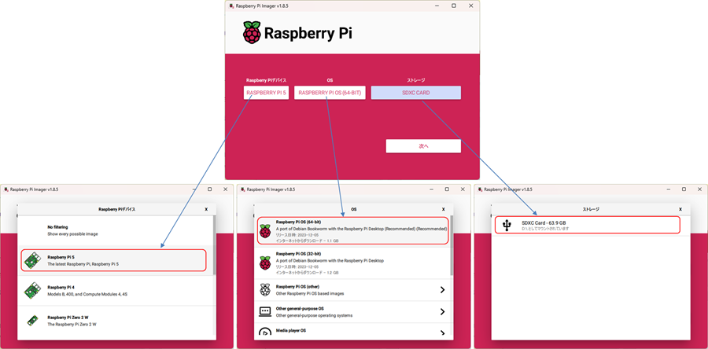Expand Other general-purpose OS with its chevron

click(442, 311)
